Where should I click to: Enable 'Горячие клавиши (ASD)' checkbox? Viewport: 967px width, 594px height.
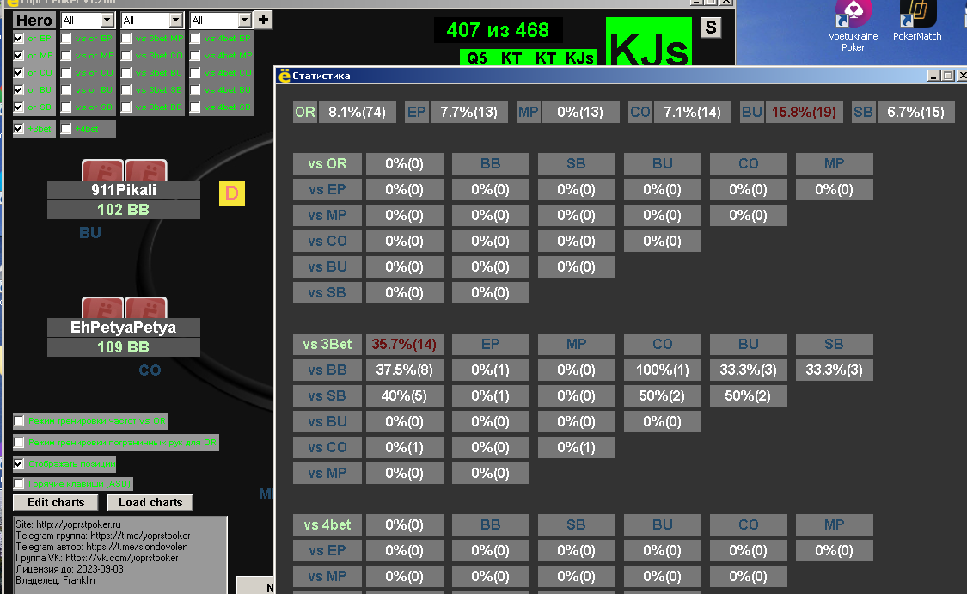[19, 484]
